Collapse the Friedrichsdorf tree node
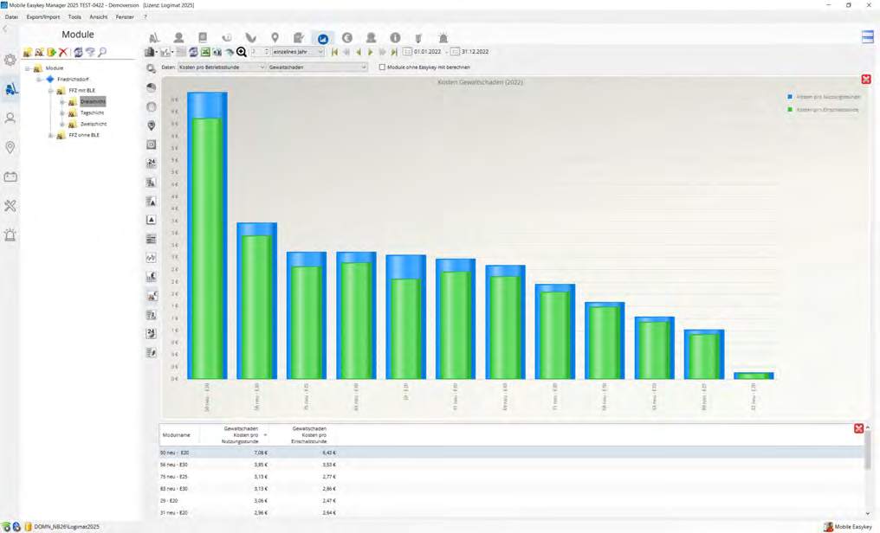 tap(39, 80)
